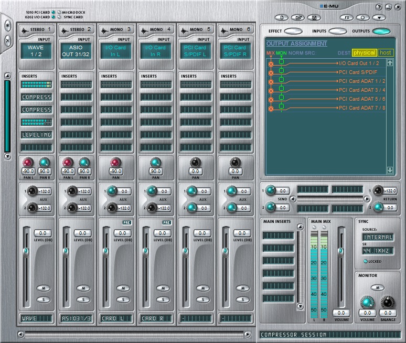This screenshot has width=406, height=343.
Task: Click strip 3 AUX 1 knob
Action: (112, 191)
